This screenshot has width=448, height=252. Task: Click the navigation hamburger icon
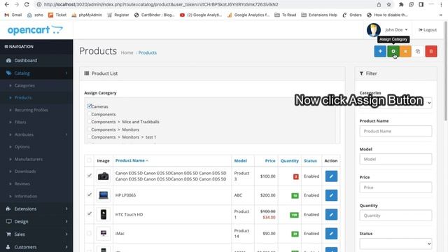[6, 47]
